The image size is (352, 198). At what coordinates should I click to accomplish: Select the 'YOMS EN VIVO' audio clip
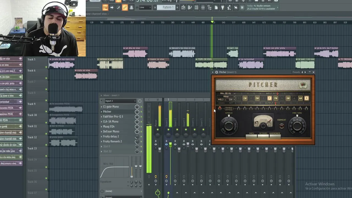(211, 63)
